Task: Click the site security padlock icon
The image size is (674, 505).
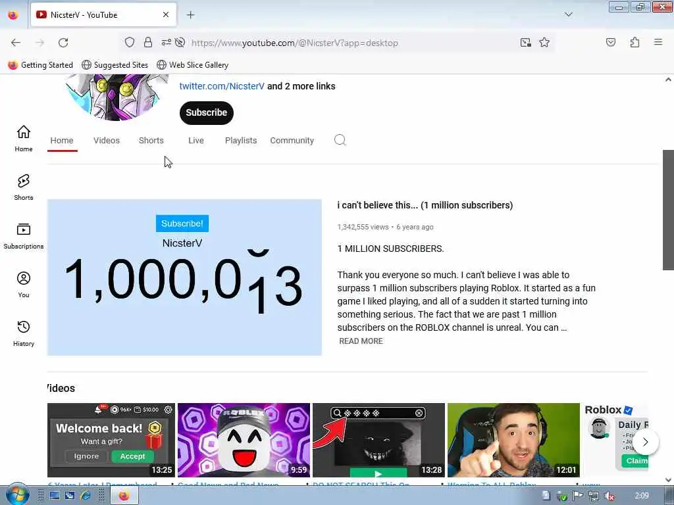Action: pos(148,42)
